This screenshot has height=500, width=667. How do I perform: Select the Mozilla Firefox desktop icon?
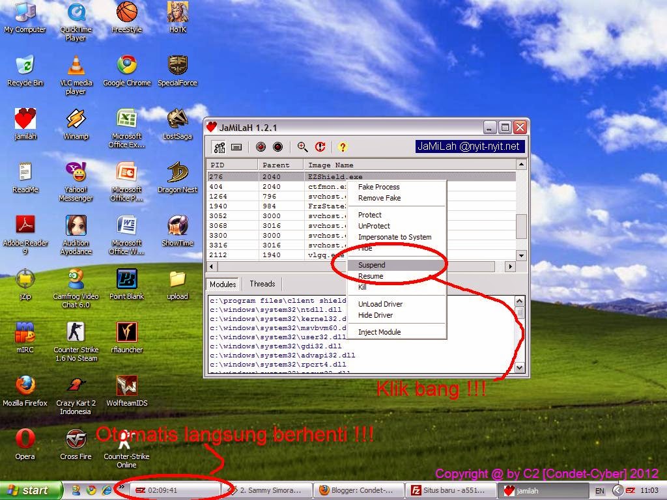[x=25, y=391]
